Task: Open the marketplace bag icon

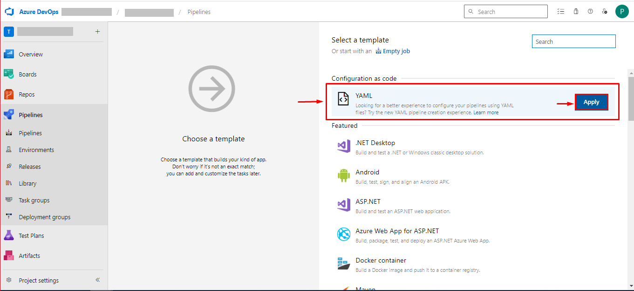Action: coord(576,12)
